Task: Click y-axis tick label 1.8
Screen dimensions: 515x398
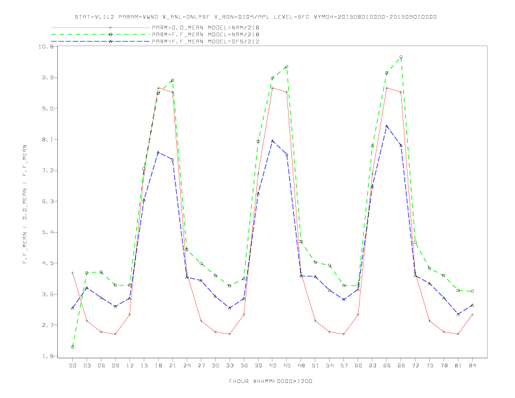Action: click(47, 356)
